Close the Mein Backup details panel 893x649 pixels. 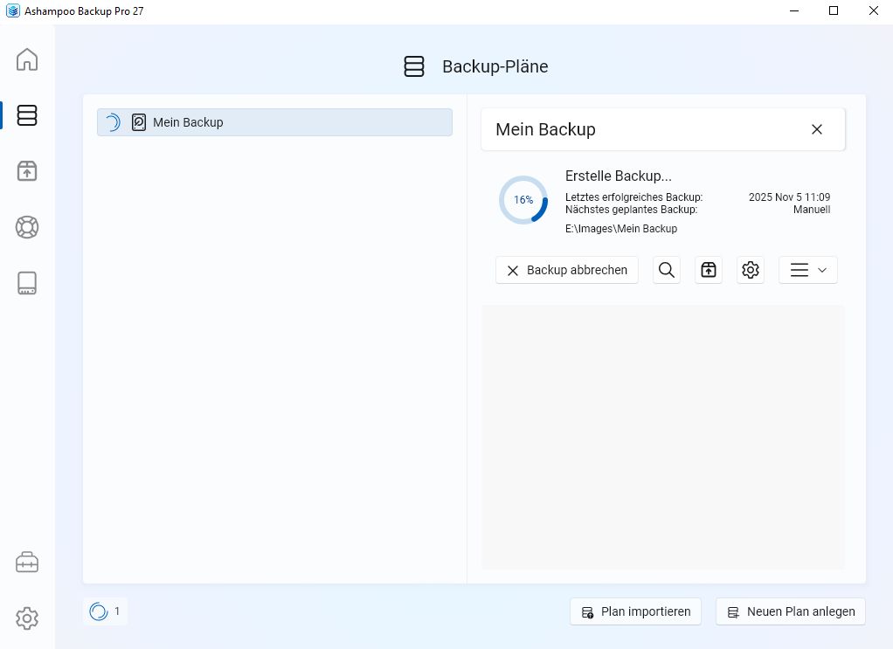tap(817, 130)
